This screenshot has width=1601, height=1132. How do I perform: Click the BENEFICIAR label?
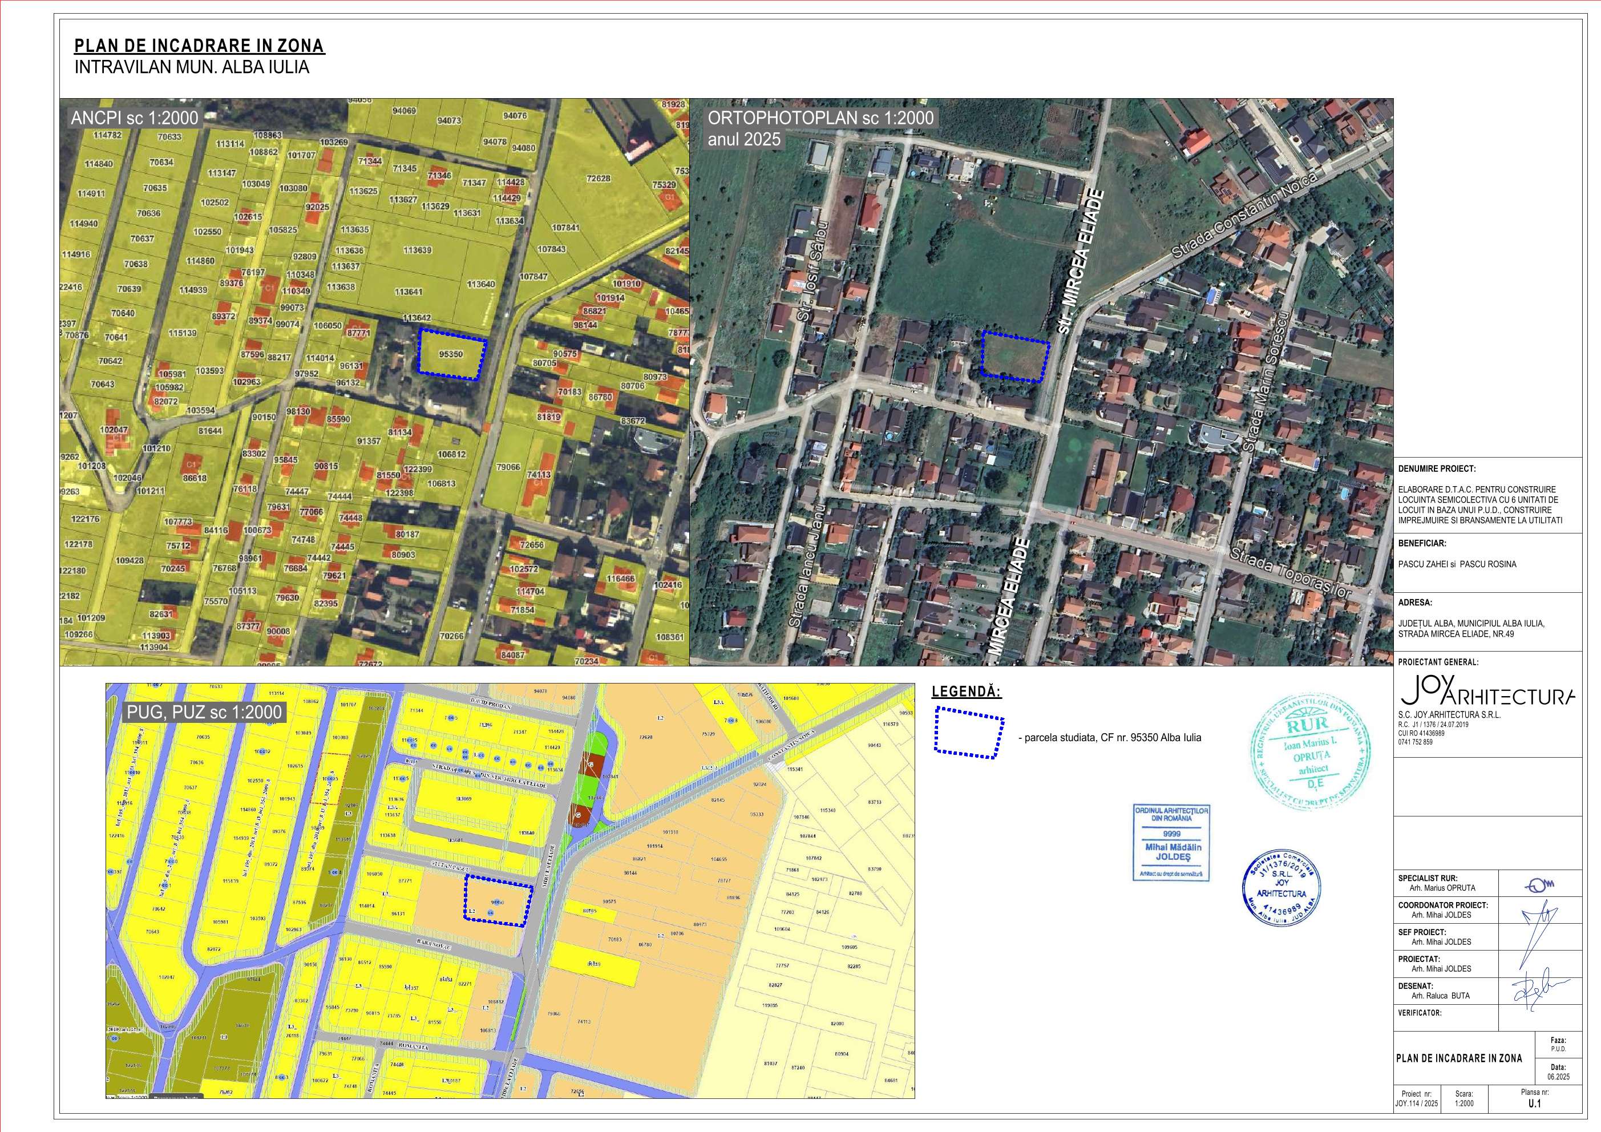(1422, 543)
